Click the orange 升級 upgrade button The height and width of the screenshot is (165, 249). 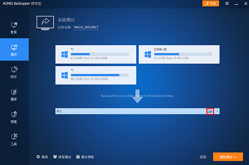(210, 4)
